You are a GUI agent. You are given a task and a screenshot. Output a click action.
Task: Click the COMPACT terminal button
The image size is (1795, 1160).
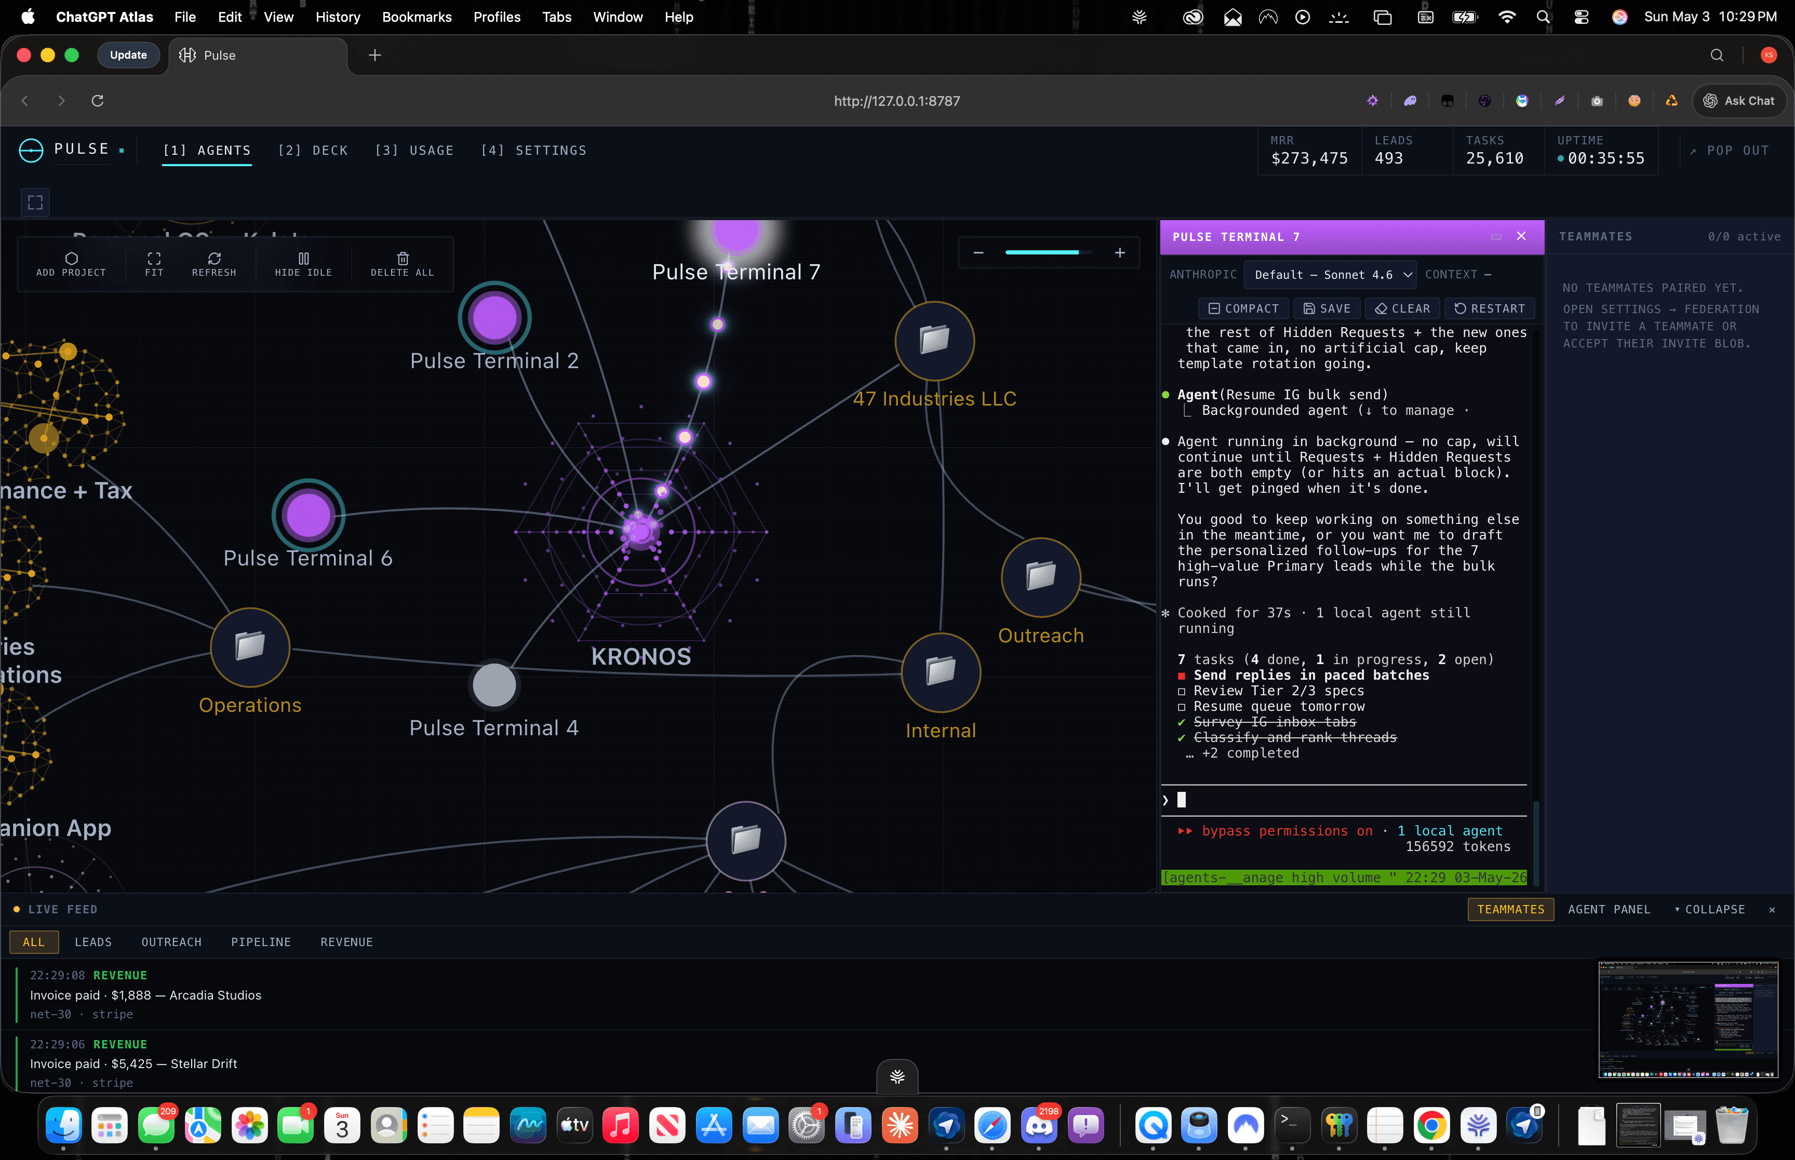(x=1243, y=308)
